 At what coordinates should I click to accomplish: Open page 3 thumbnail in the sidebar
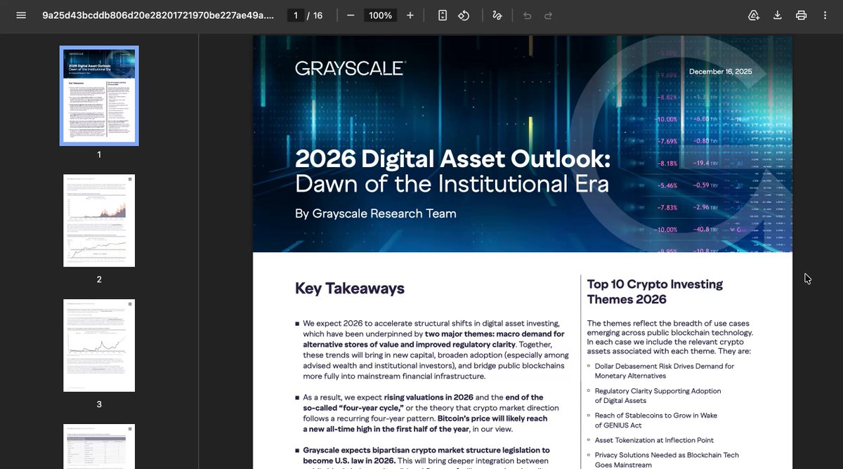click(x=99, y=345)
